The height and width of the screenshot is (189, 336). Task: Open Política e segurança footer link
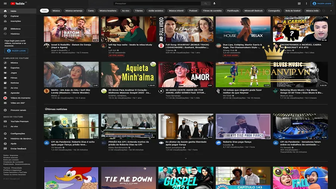click(x=12, y=170)
